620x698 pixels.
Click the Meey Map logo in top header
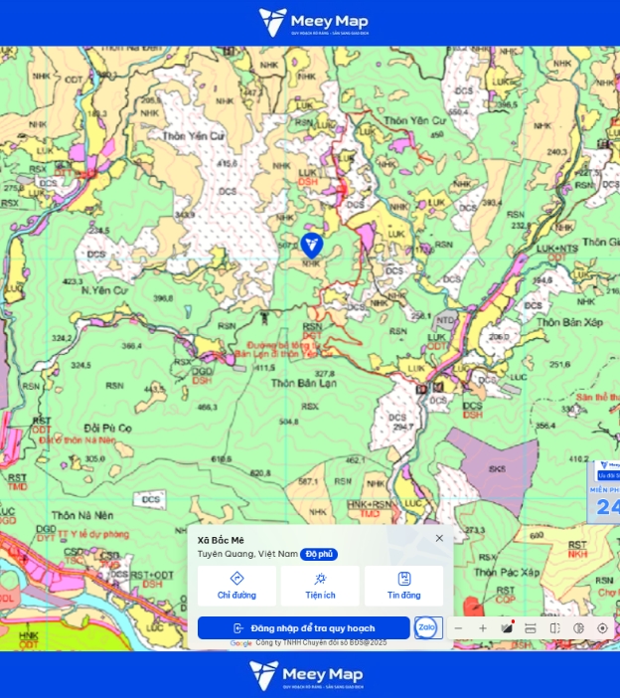coord(314,22)
